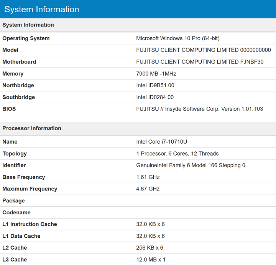Click the 'L3 Cache' row label
This screenshot has width=276, height=265.
click(15, 260)
